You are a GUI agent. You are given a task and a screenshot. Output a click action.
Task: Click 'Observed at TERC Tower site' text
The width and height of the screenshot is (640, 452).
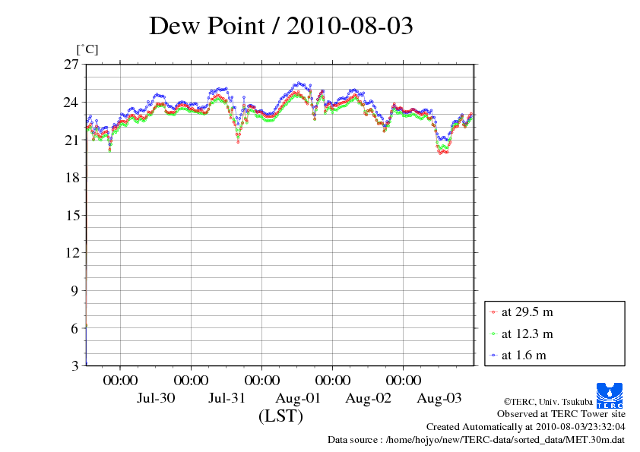[561, 414]
